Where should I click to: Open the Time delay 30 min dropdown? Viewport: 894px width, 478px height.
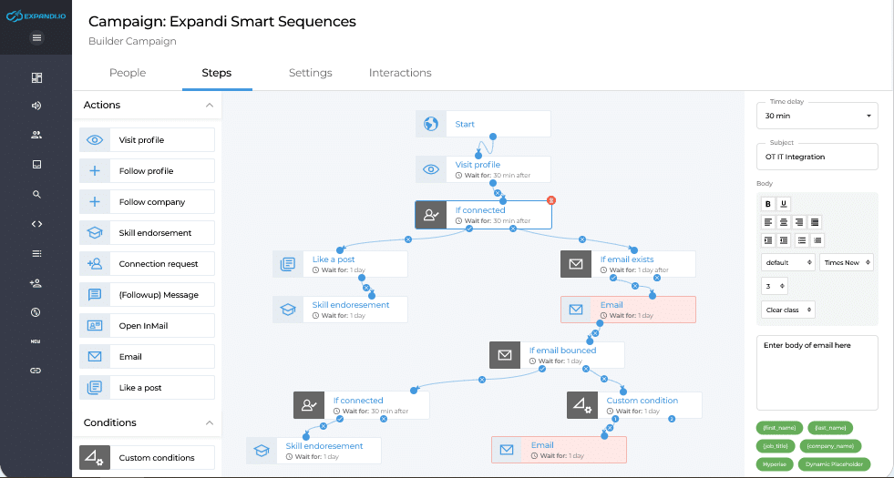click(x=817, y=116)
